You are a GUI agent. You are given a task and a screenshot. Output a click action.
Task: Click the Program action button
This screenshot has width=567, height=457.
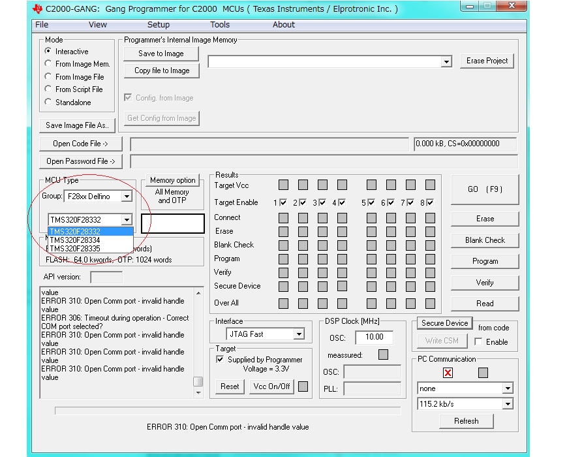click(x=485, y=261)
